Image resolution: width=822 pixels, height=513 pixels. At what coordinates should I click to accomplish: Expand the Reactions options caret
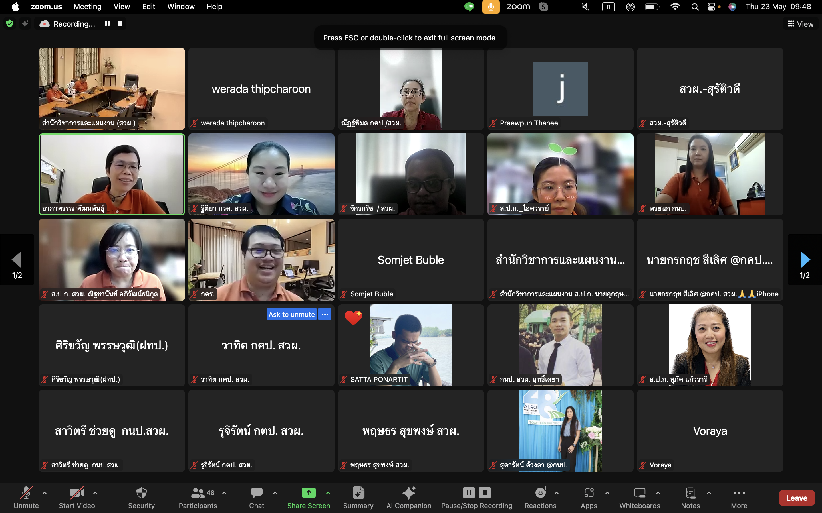click(x=556, y=493)
